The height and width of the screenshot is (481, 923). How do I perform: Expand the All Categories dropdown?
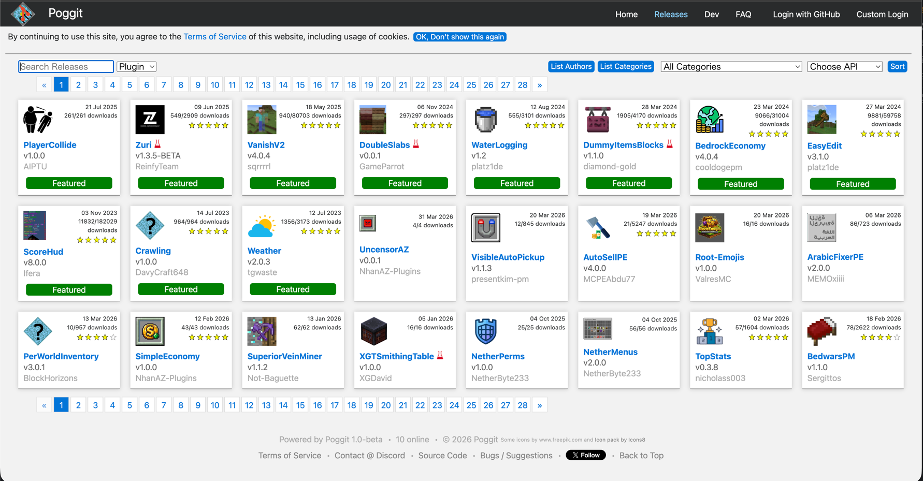click(731, 67)
